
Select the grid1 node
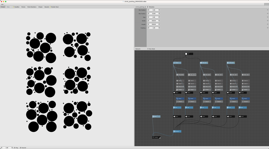click(x=156, y=116)
